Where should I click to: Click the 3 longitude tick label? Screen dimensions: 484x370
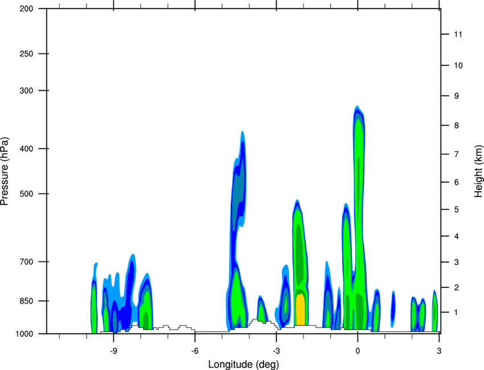439,351
